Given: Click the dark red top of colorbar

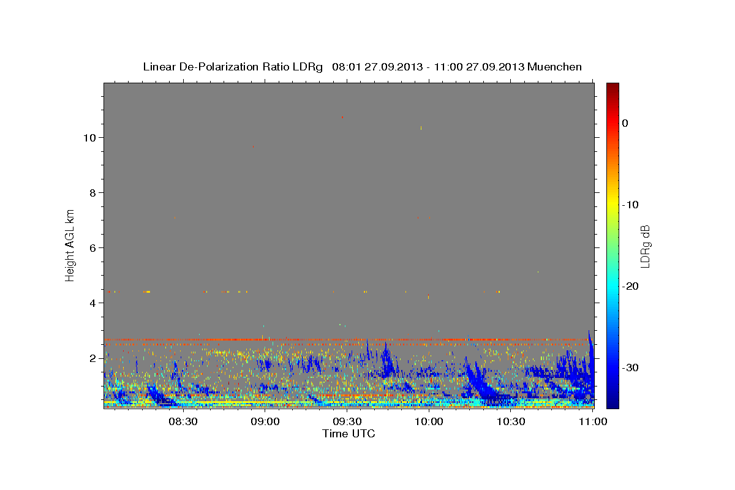Looking at the screenshot, I should point(612,87).
